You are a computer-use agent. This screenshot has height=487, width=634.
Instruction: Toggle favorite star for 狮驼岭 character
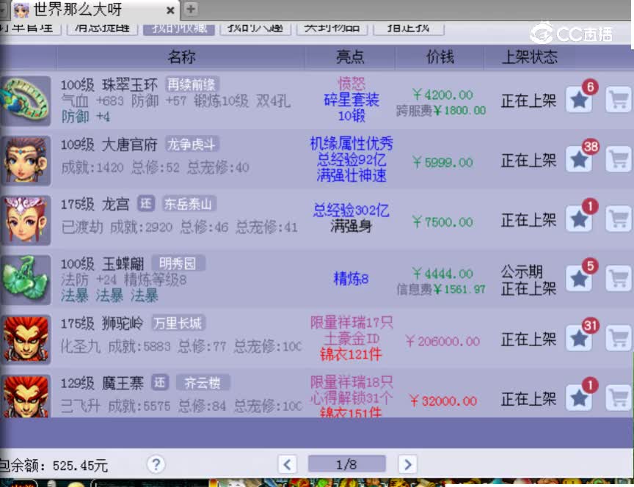tap(579, 339)
